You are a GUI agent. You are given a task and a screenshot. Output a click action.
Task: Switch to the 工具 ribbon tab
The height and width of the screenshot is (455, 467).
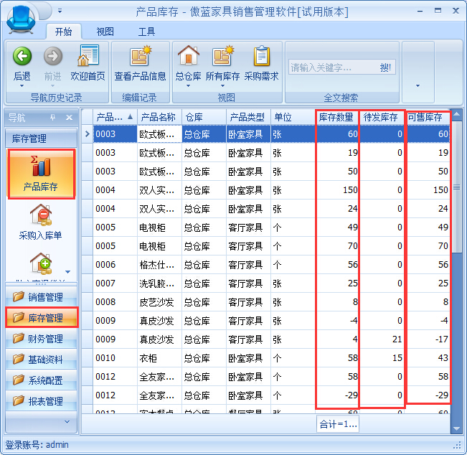point(146,32)
